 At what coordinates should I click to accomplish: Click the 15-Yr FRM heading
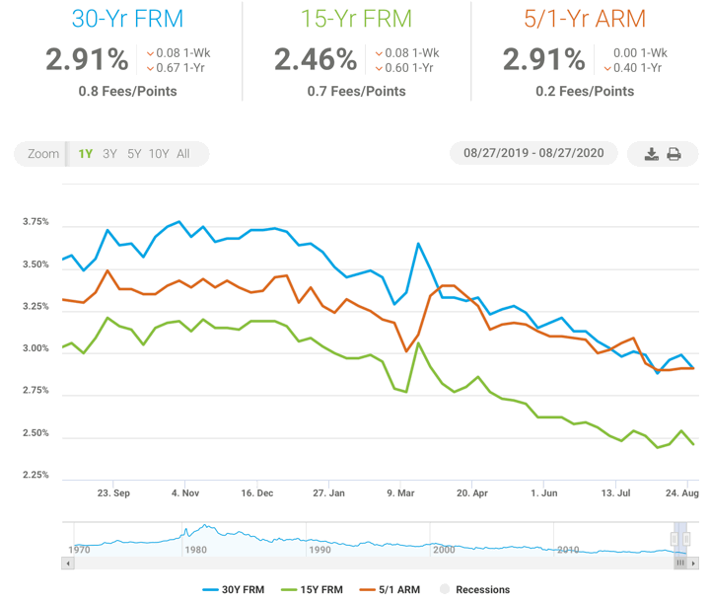pos(356,19)
